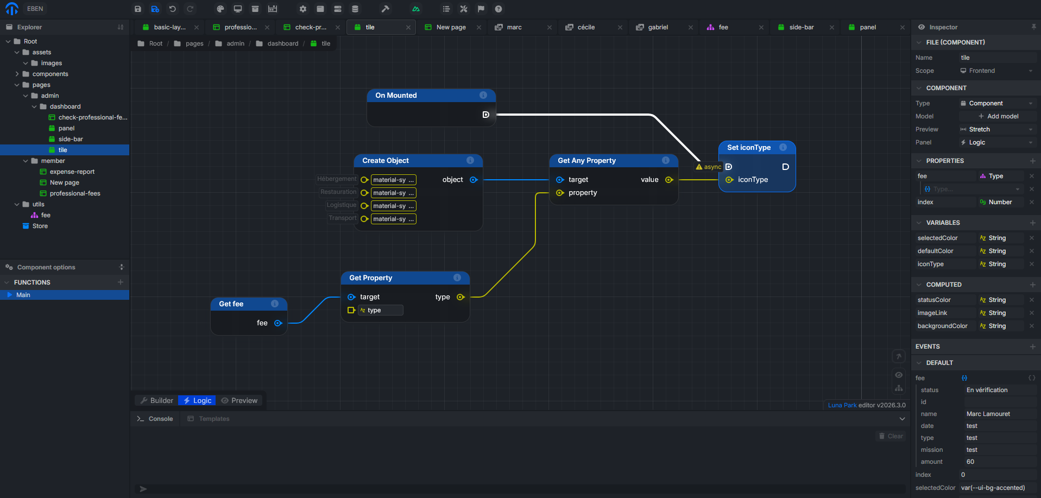Switch to the basic-lay... tab
The height and width of the screenshot is (498, 1041).
(169, 27)
